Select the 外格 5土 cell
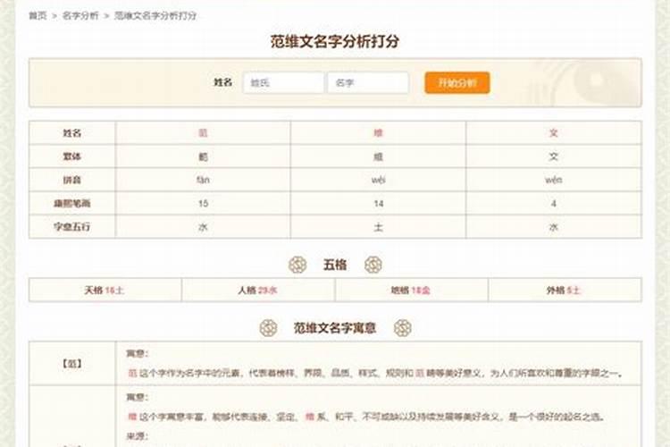The width and height of the screenshot is (670, 447). [x=565, y=290]
